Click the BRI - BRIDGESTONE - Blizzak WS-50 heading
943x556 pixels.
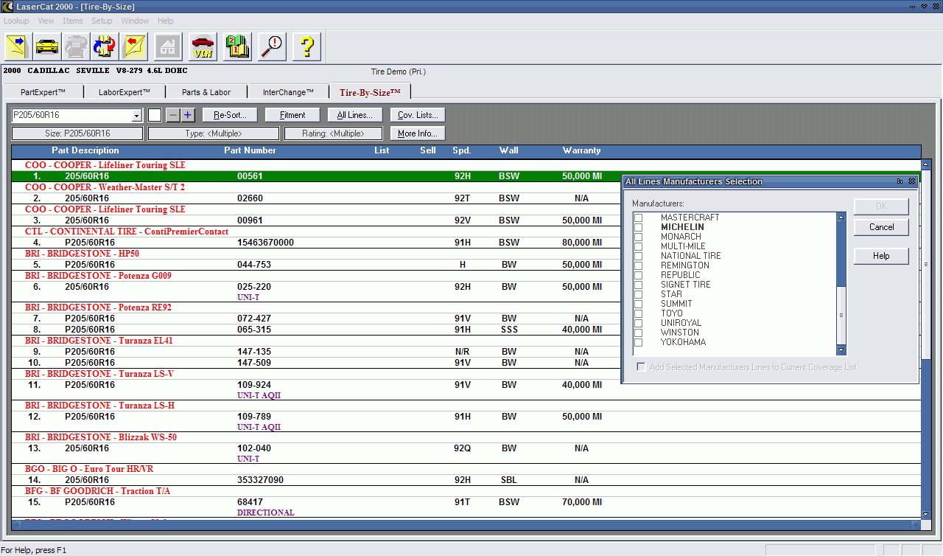point(101,437)
